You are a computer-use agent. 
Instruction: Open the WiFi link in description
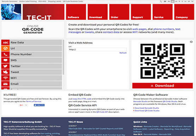135,32
